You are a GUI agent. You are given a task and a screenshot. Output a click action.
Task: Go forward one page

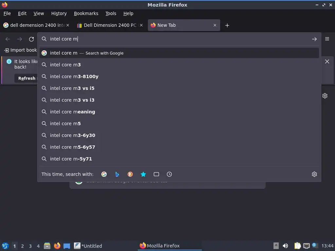coord(20,39)
